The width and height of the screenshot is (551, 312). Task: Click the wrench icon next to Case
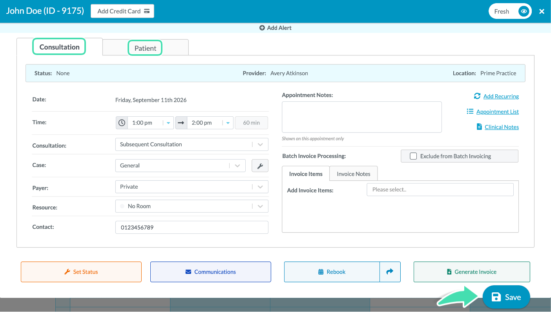[260, 166]
